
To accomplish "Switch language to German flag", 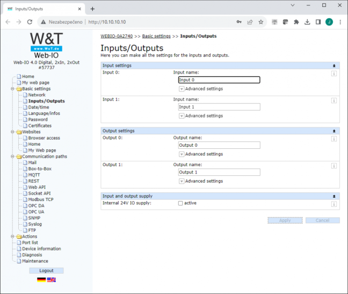I will pos(41,280).
